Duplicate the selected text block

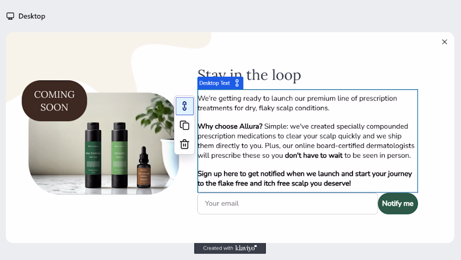point(185,126)
